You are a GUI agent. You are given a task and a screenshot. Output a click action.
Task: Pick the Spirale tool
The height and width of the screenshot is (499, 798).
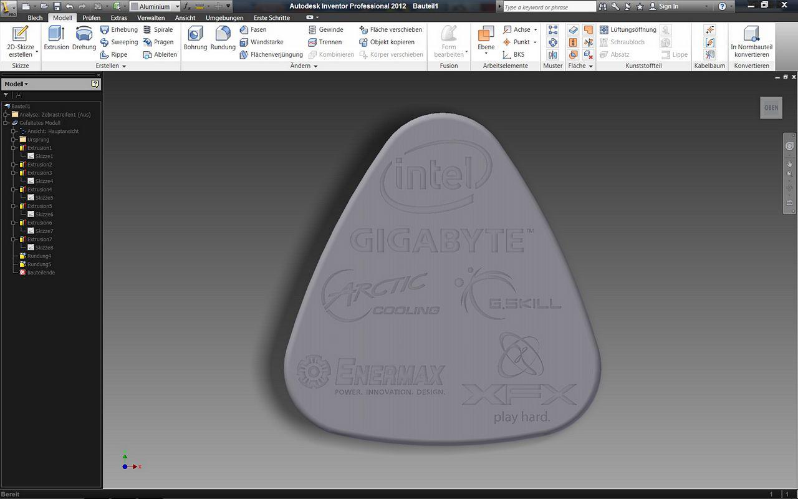158,29
